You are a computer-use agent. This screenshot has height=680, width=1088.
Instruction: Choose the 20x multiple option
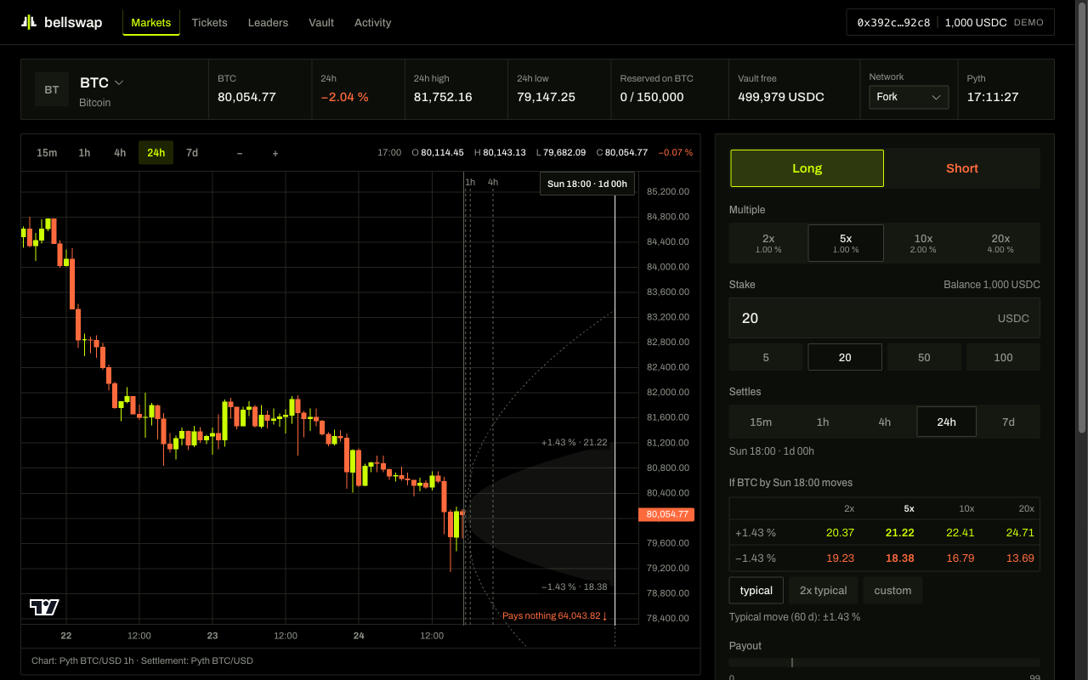[x=1000, y=243]
